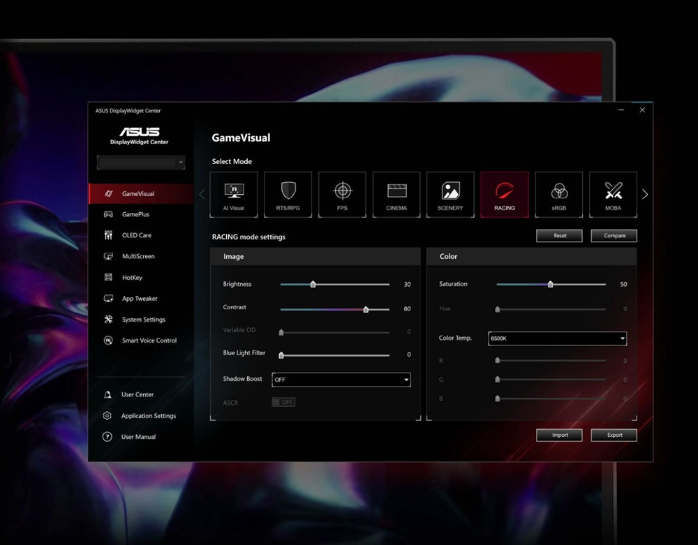Click the HotKey icon in sidebar
The image size is (698, 545).
(108, 277)
